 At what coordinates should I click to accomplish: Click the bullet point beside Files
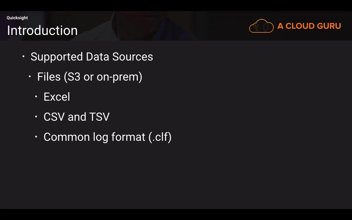30,77
